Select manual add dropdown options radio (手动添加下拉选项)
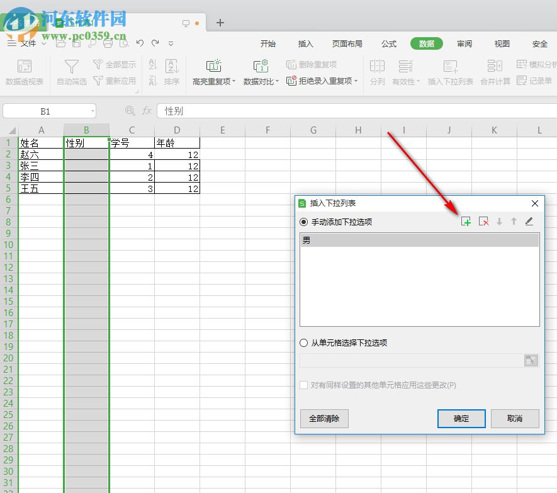 (303, 222)
